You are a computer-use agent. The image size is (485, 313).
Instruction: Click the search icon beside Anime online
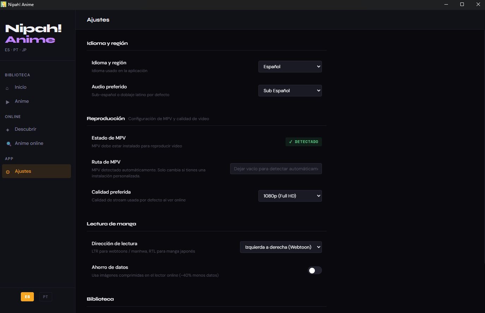[x=9, y=144]
